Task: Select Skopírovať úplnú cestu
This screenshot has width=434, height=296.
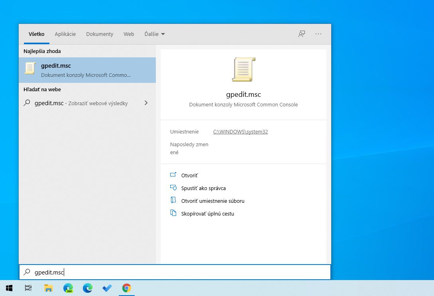Action: tap(208, 214)
